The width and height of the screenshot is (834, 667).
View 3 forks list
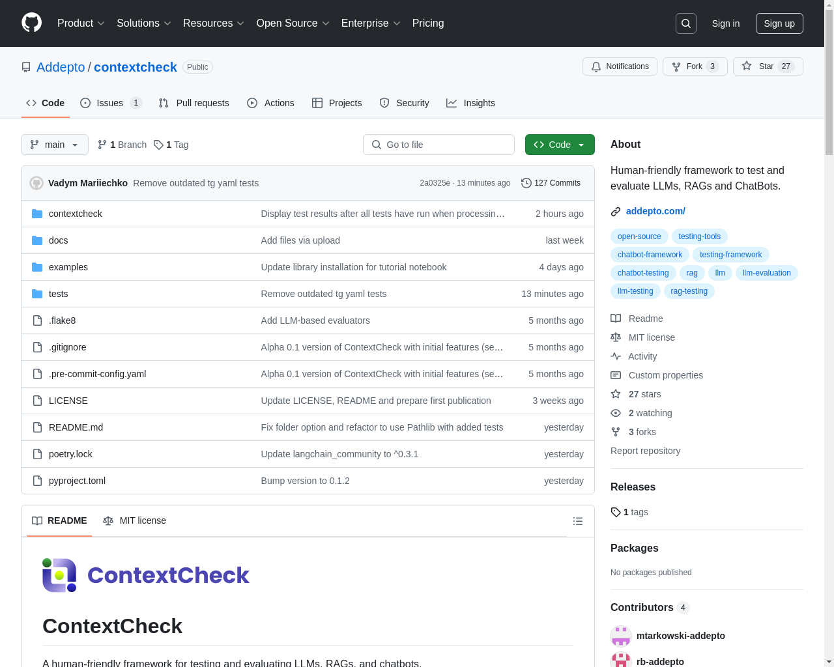coord(633,432)
